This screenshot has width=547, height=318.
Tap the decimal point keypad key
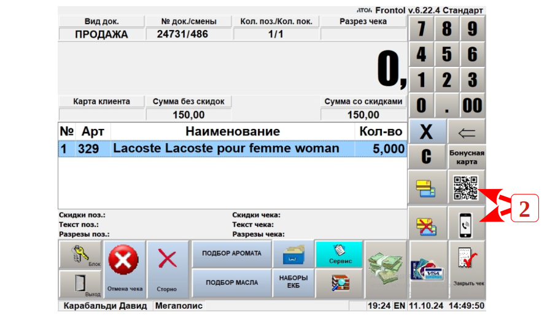(x=447, y=106)
